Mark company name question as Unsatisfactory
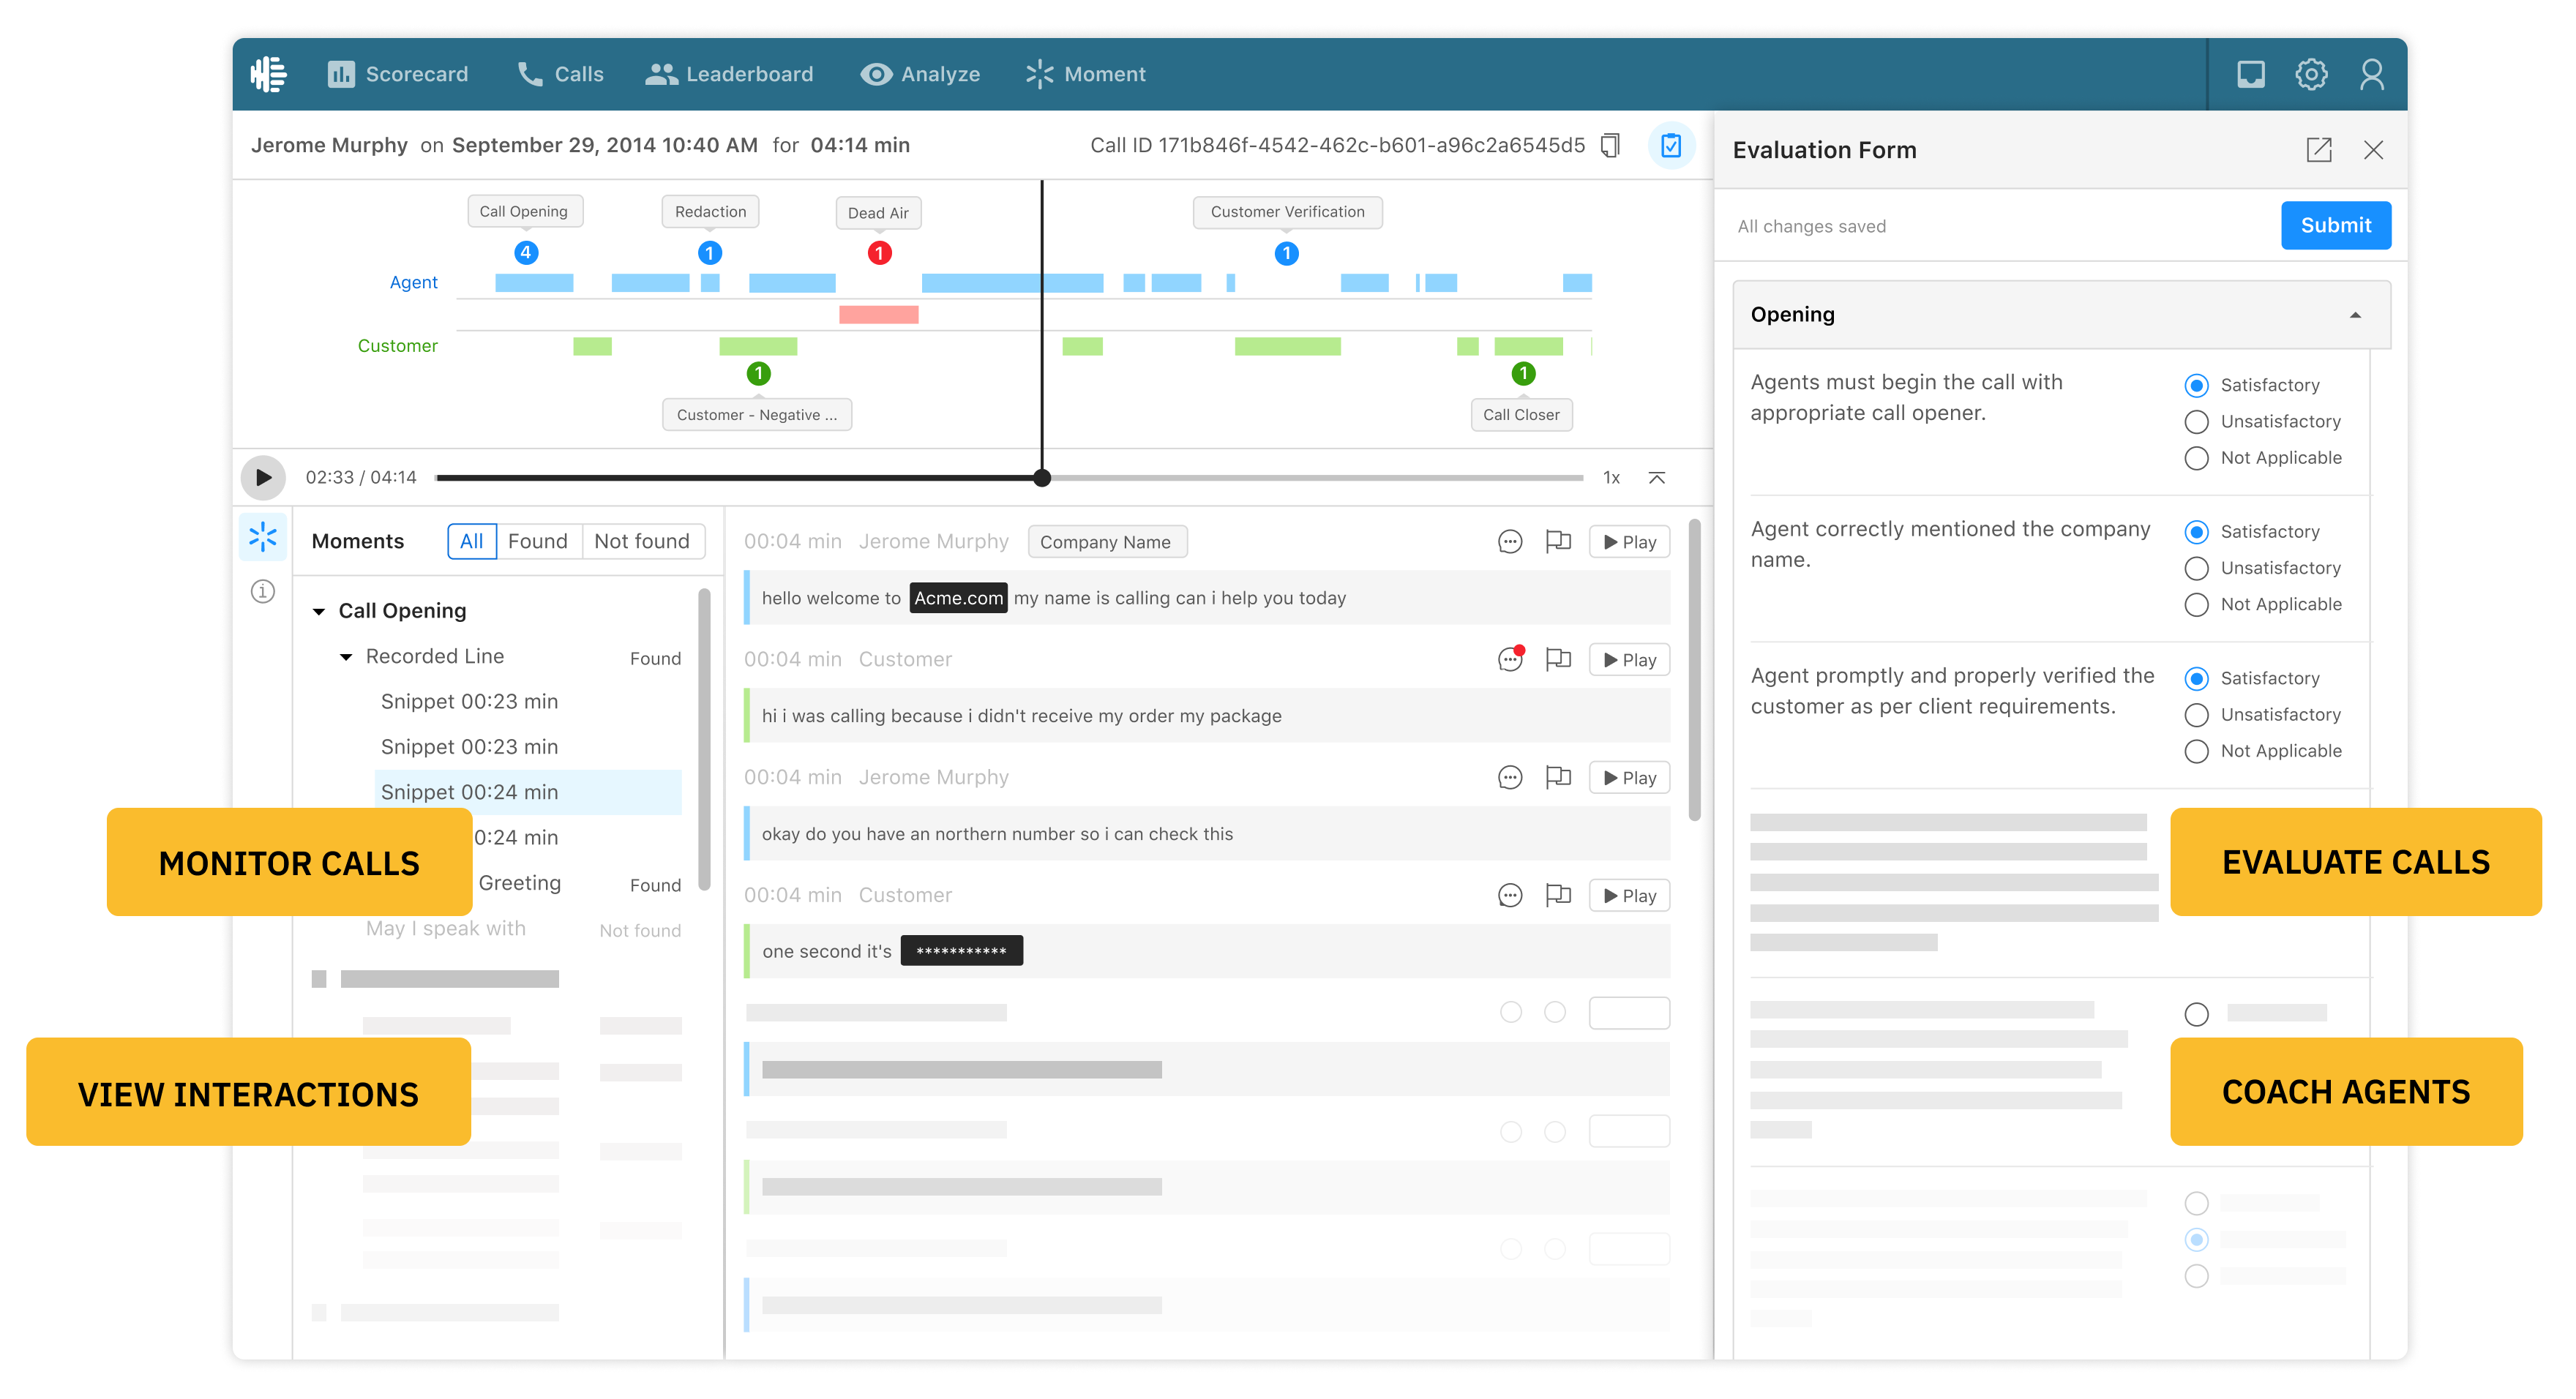The width and height of the screenshot is (2576, 1399). click(x=2196, y=568)
